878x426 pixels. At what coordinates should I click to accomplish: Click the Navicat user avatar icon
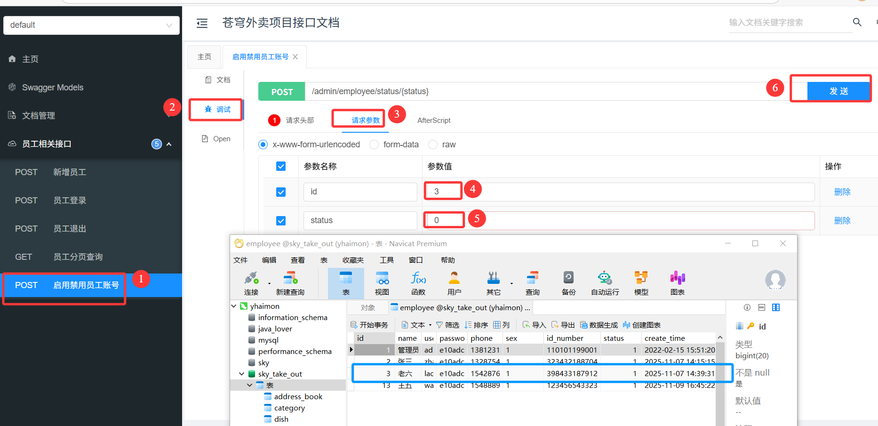(x=775, y=280)
